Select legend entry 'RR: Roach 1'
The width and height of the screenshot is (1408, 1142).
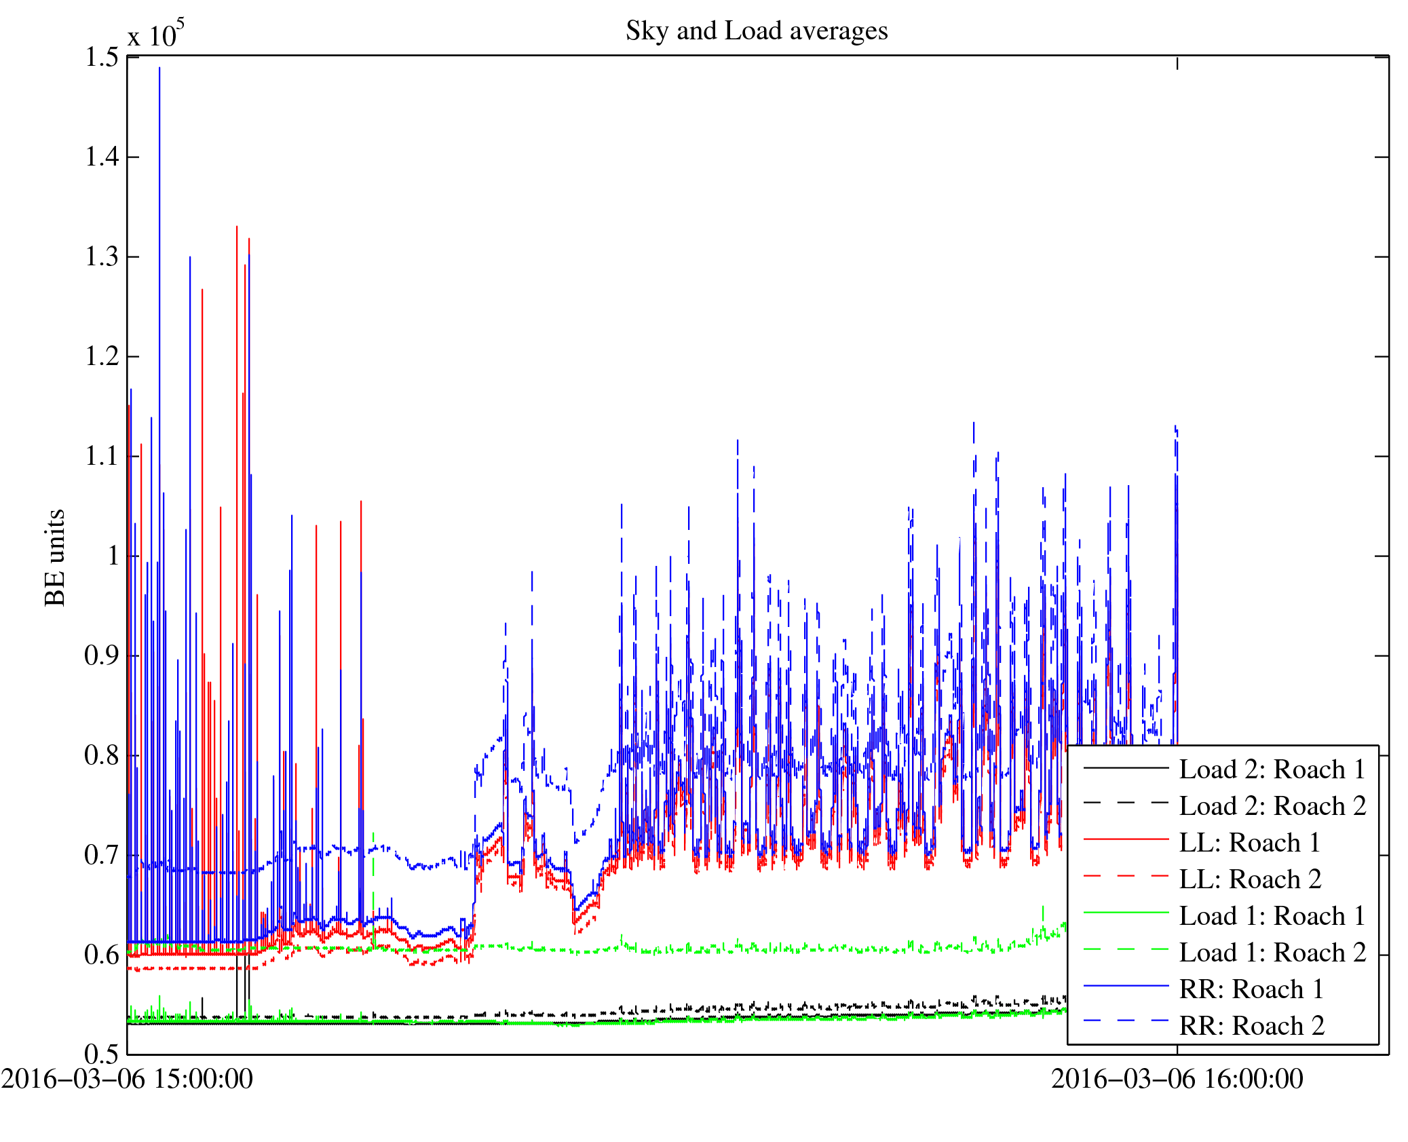[x=1251, y=989]
